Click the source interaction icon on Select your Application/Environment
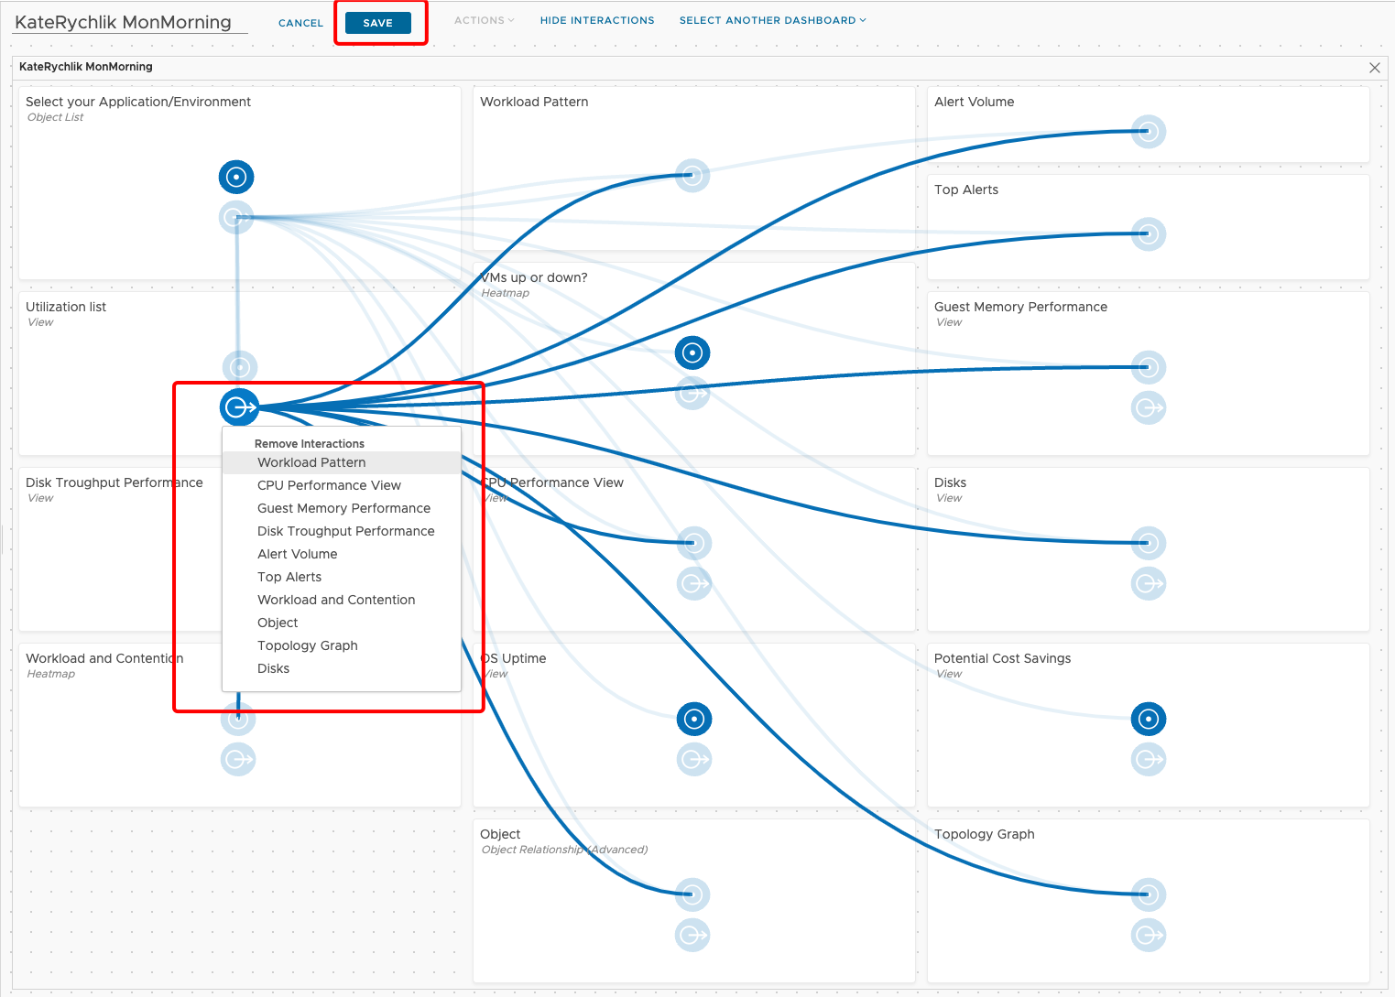1395x997 pixels. (x=236, y=177)
